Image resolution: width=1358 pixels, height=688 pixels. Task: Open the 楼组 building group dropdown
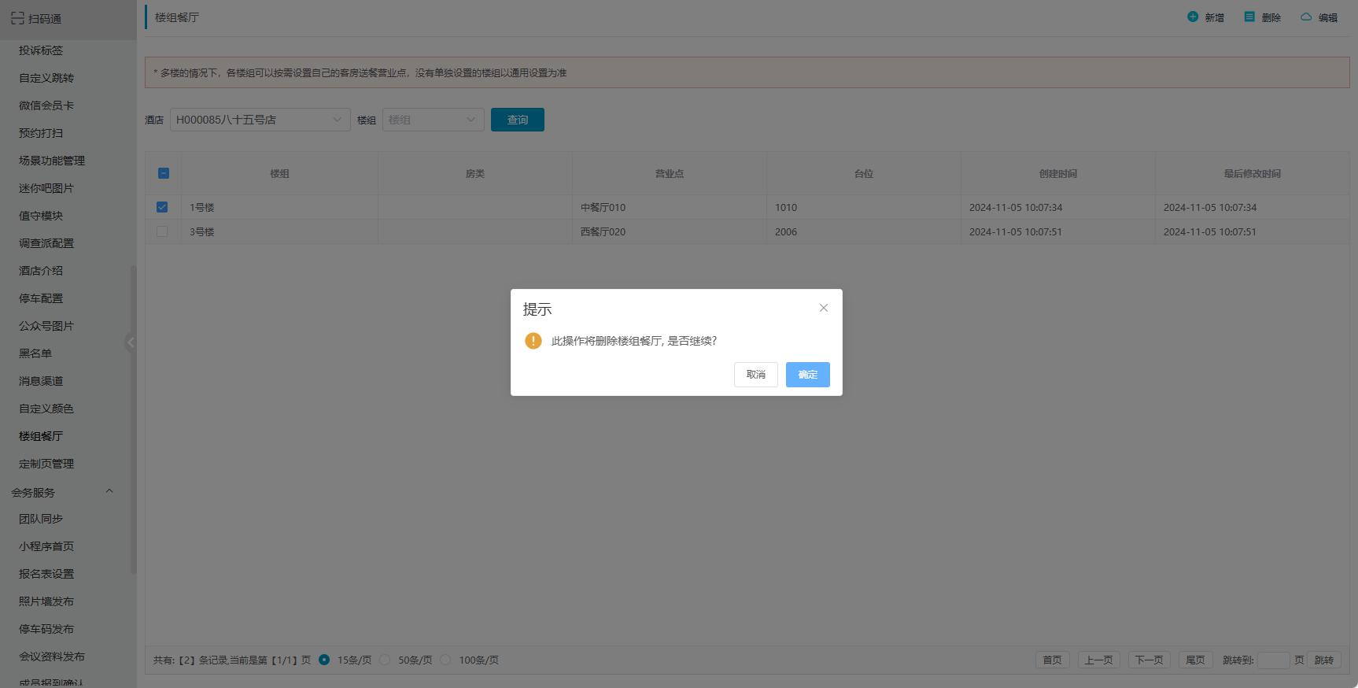click(x=433, y=120)
